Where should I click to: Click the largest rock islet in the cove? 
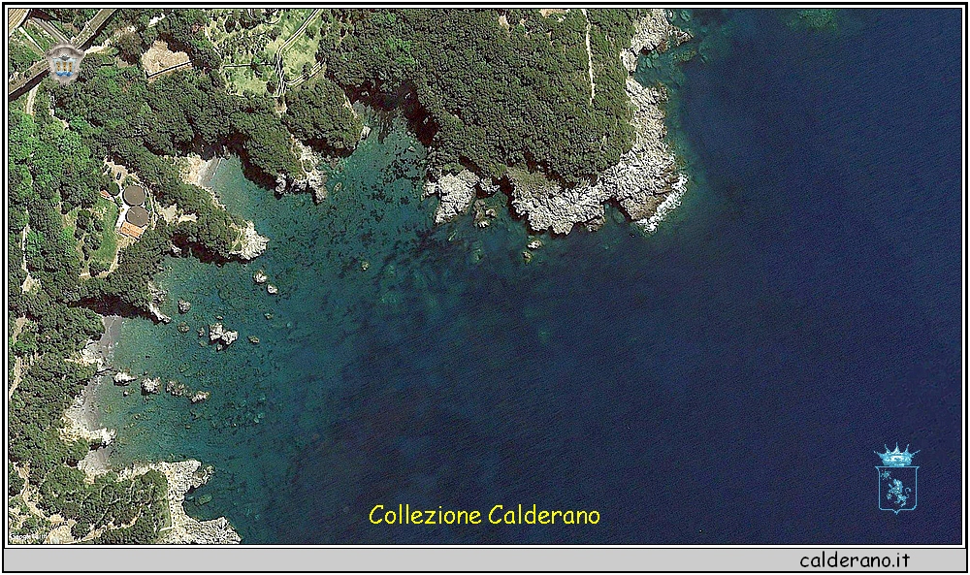[222, 335]
